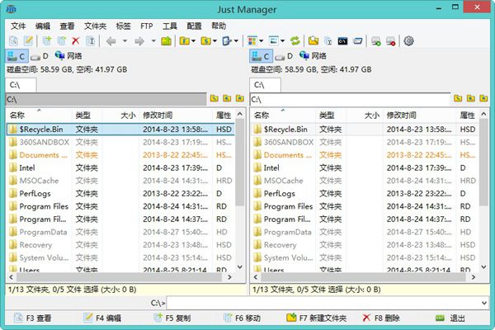The height and width of the screenshot is (330, 495).
Task: Click the panel layout toolbar icon
Action: point(273,40)
